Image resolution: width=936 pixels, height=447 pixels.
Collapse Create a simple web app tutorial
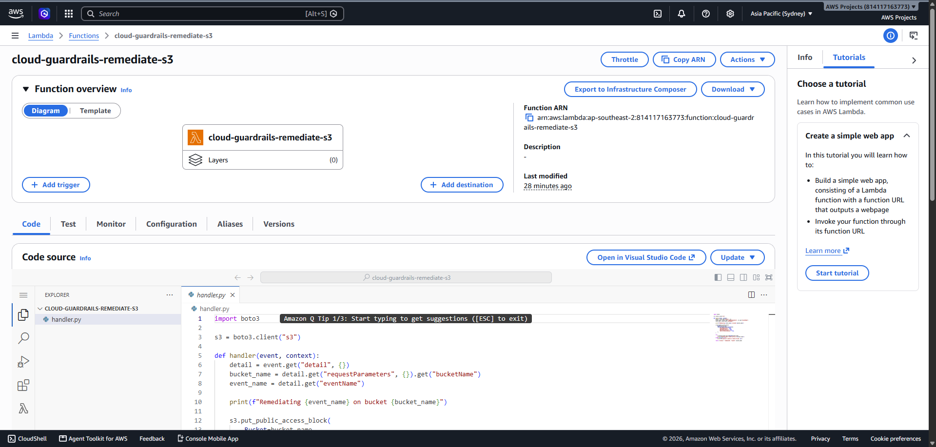click(x=907, y=136)
